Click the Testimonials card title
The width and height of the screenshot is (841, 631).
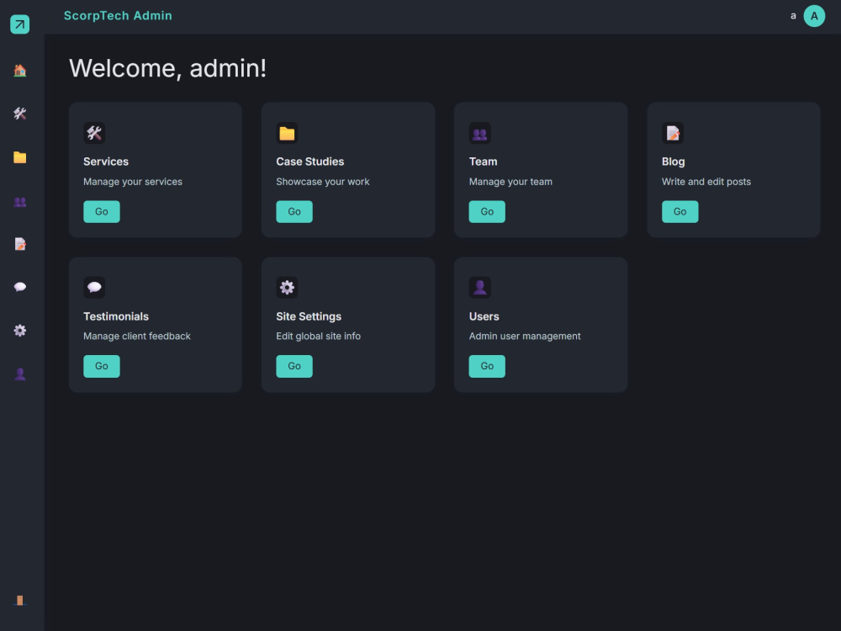point(116,316)
